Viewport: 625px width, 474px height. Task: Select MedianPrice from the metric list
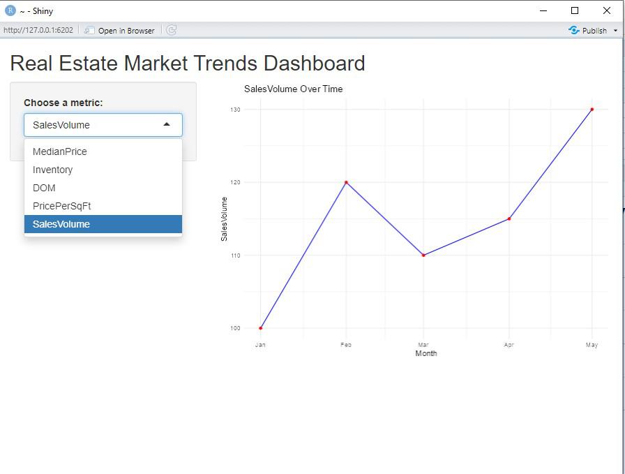coord(60,151)
